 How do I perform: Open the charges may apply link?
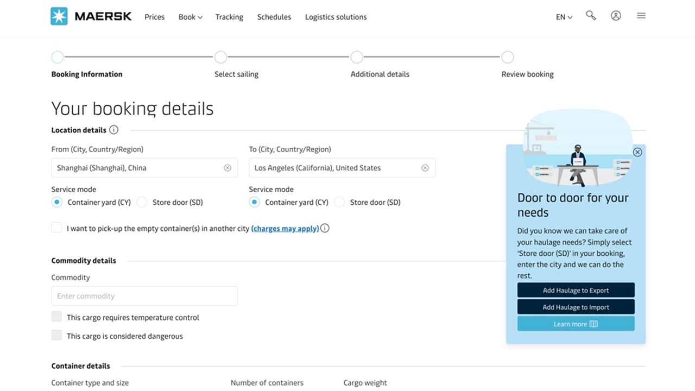point(285,229)
